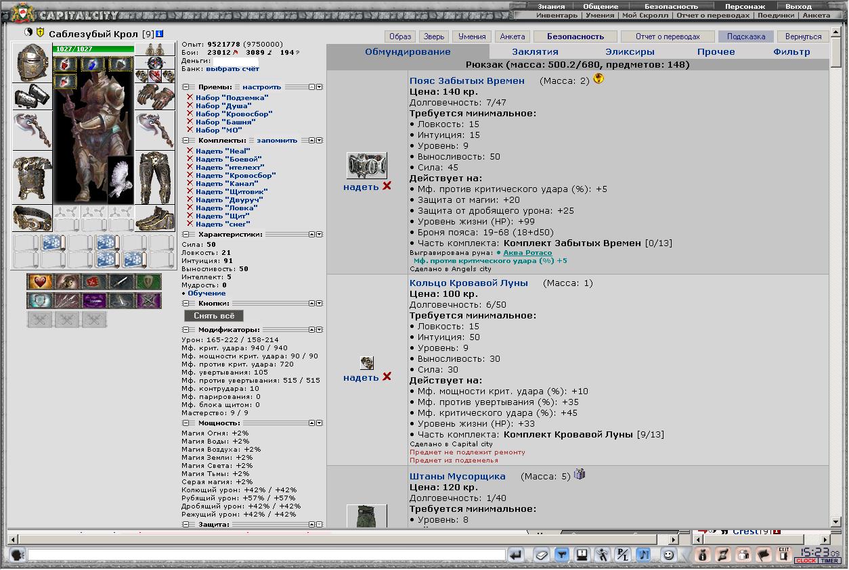Move Характеристики section up with arrow

[x=311, y=235]
